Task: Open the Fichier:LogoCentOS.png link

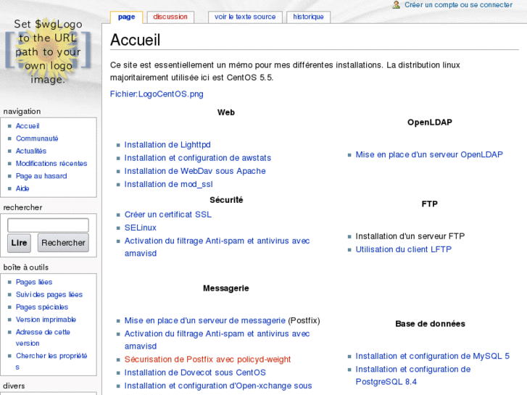Action: (x=157, y=93)
